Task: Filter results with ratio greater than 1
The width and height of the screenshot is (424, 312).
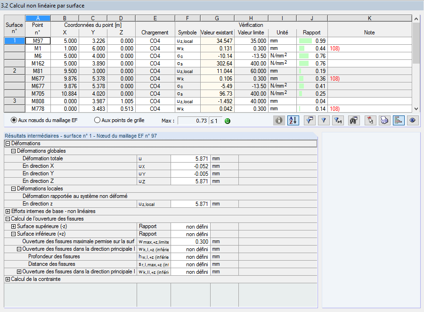Action: (x=338, y=120)
